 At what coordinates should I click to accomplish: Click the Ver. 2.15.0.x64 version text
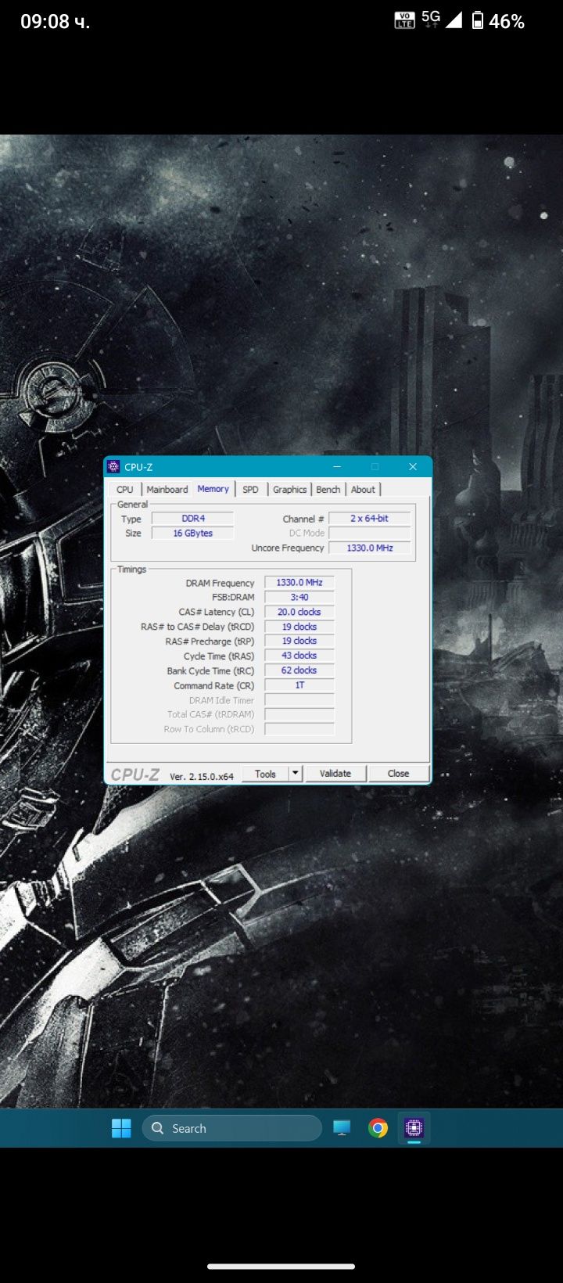[x=202, y=777]
